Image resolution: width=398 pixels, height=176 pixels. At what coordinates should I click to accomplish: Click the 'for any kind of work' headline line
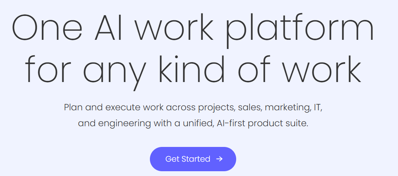[x=193, y=70]
